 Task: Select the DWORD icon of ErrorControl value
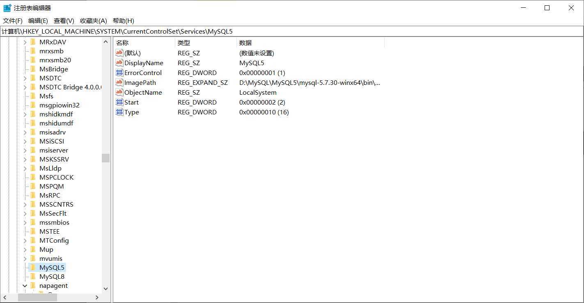tap(119, 73)
